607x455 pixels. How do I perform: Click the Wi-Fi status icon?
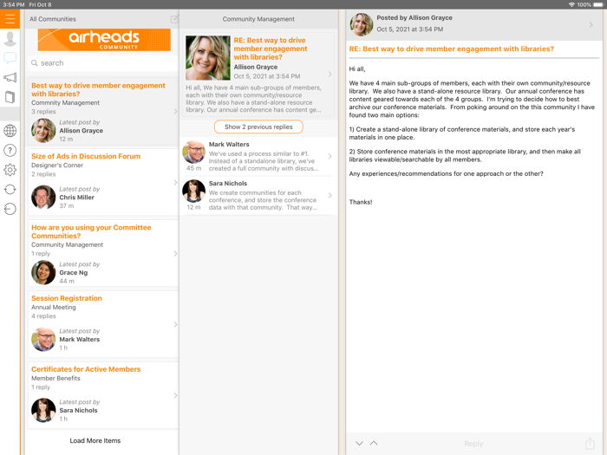571,4
